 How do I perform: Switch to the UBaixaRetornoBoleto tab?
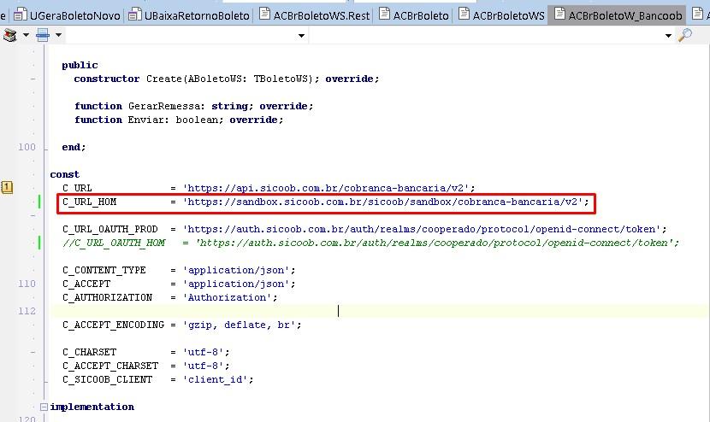[189, 15]
